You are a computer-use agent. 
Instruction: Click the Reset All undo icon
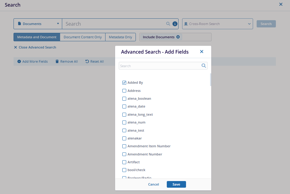[x=87, y=61]
